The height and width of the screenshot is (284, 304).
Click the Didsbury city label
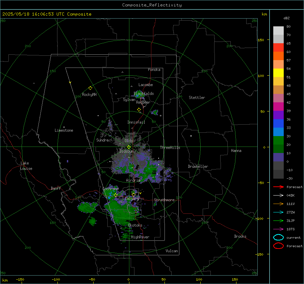(x=128, y=151)
